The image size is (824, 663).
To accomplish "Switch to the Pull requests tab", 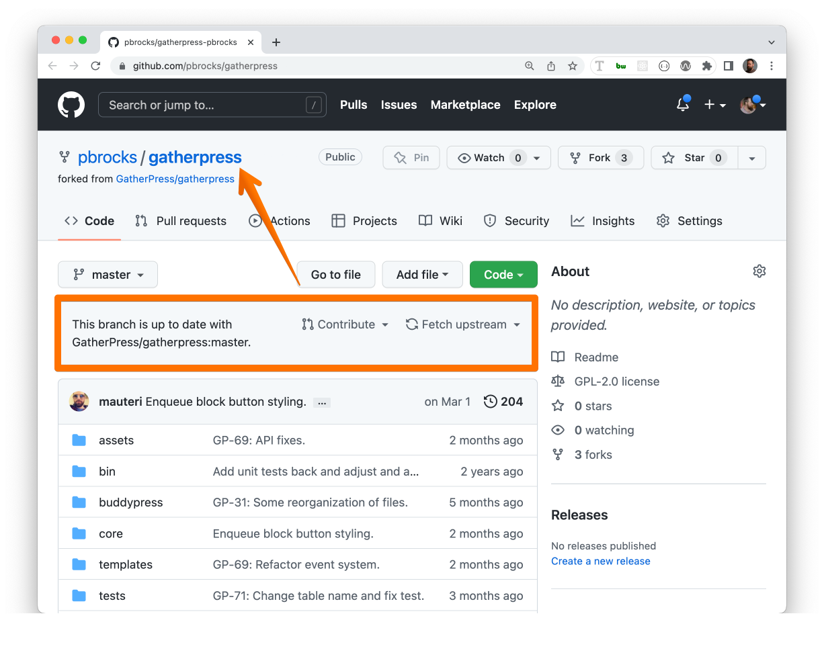I will pos(181,221).
